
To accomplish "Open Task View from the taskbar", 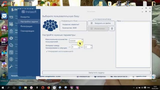I will [x=14, y=88].
